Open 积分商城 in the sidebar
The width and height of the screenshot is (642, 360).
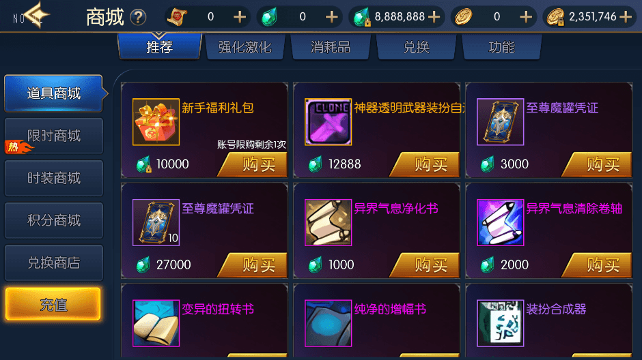tap(54, 220)
